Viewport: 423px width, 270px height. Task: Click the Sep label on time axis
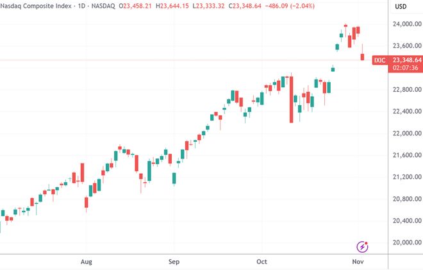(173, 262)
